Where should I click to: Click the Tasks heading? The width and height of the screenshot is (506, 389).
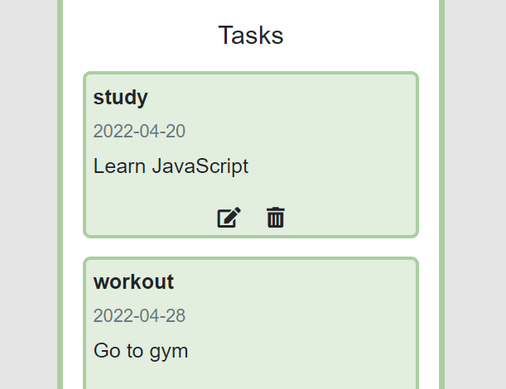pyautogui.click(x=251, y=35)
